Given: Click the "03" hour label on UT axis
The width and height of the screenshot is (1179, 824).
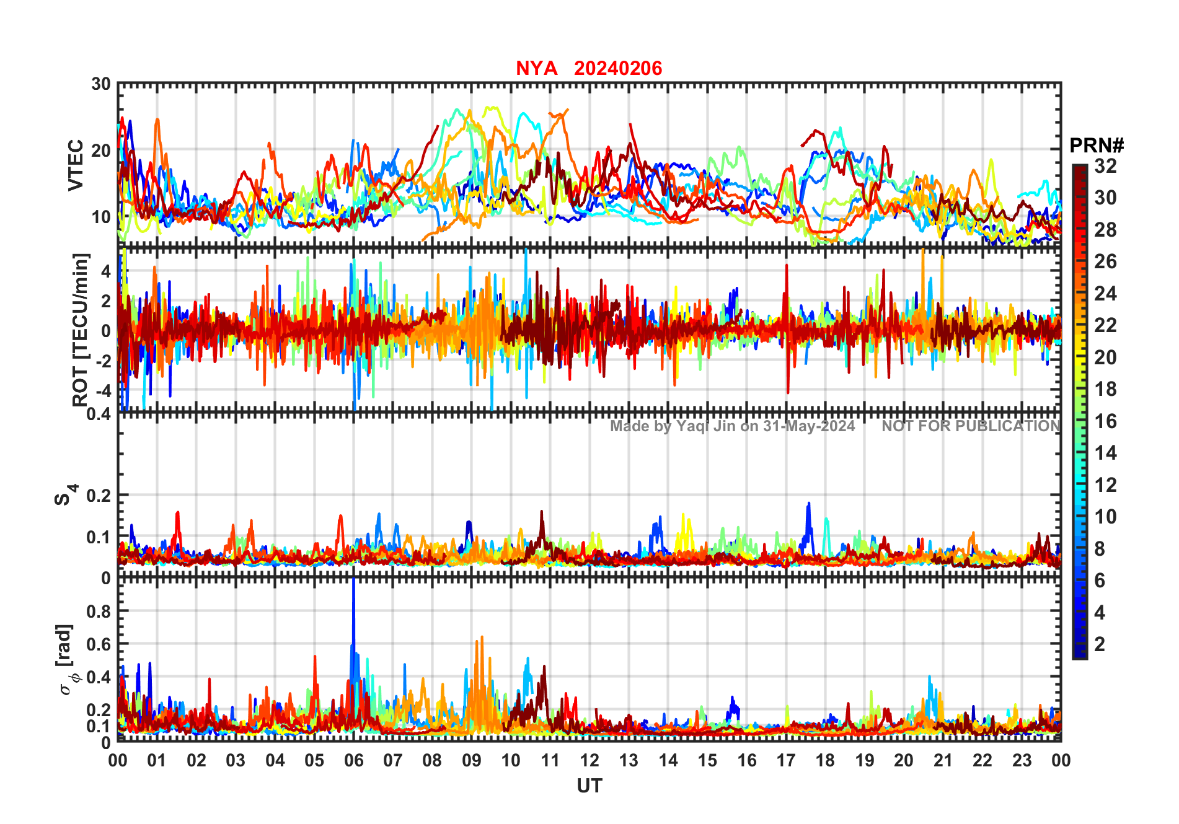Looking at the screenshot, I should point(236,761).
